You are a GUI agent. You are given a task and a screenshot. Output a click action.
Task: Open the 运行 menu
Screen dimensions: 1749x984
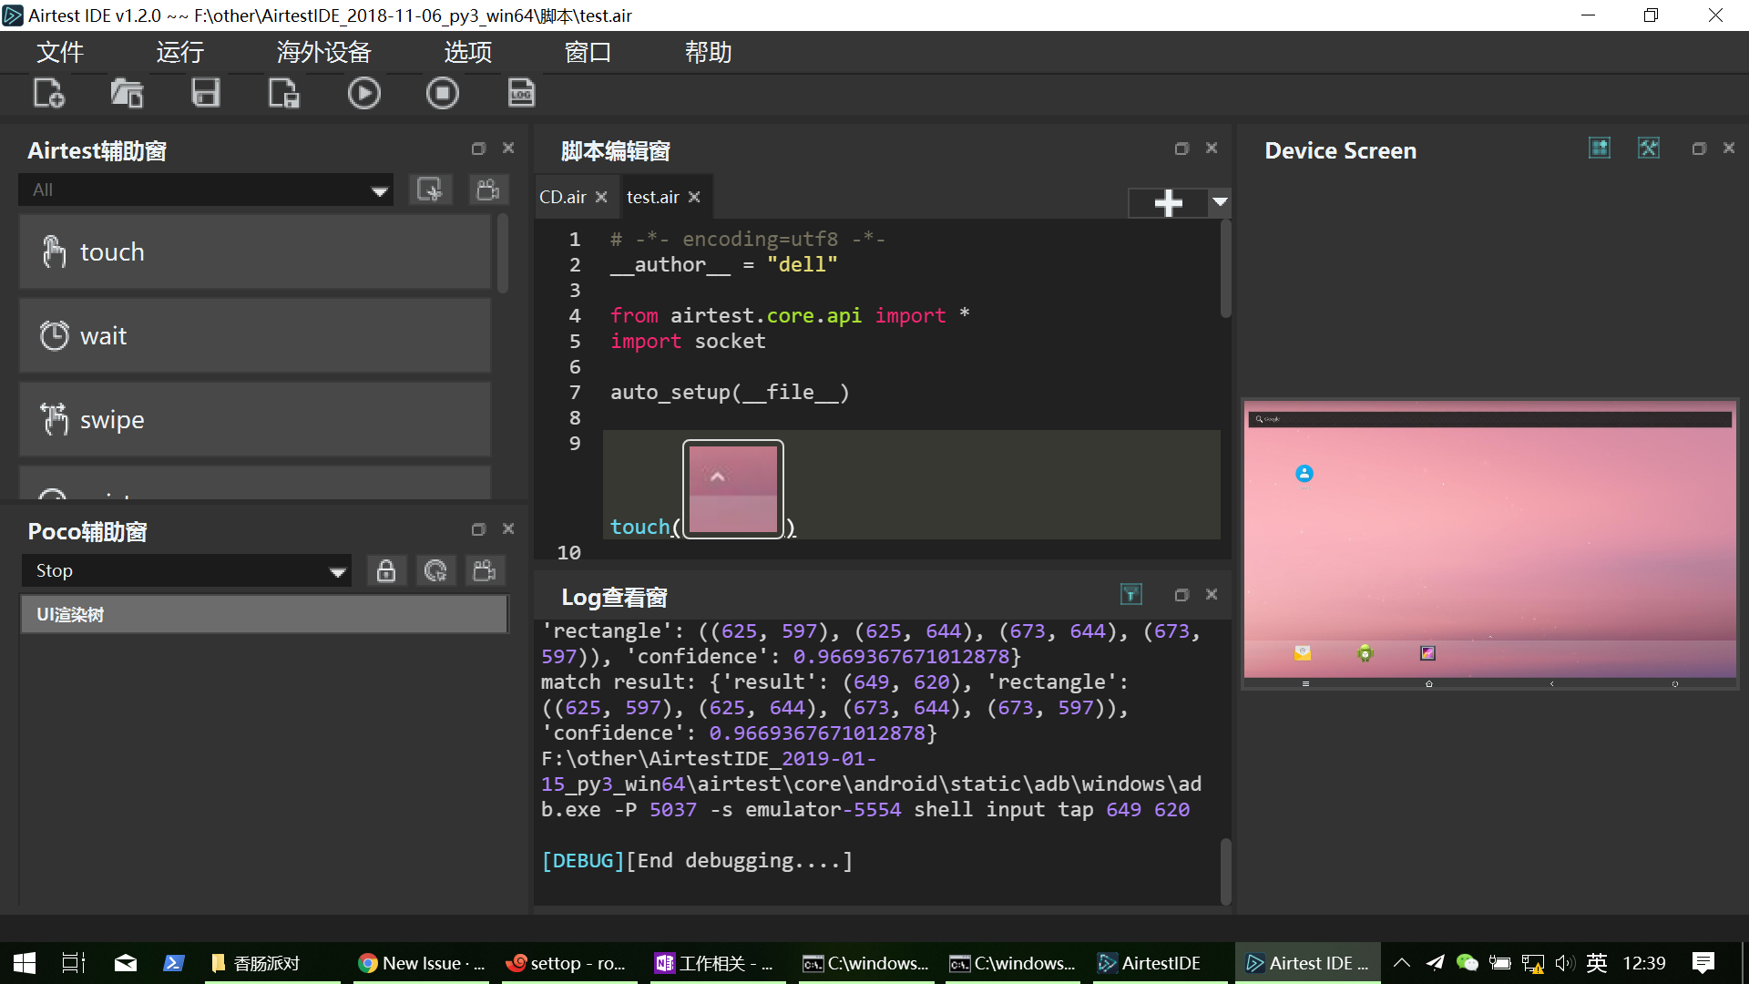click(179, 52)
